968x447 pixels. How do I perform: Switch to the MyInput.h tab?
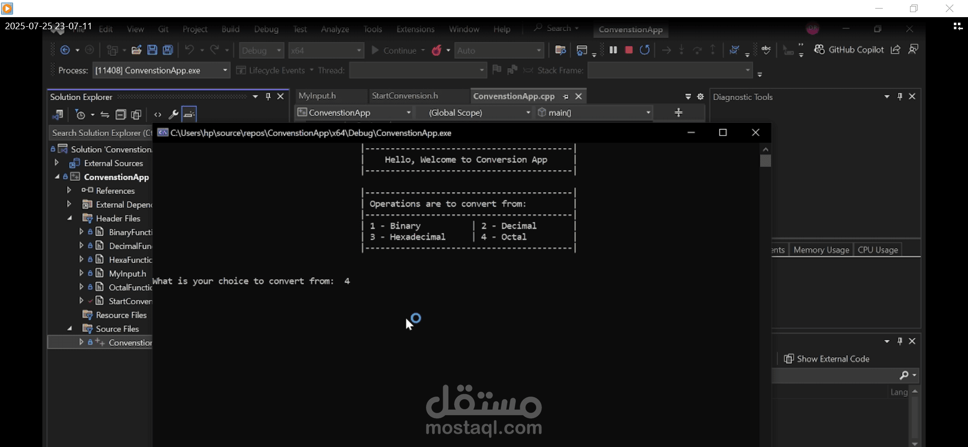pos(317,96)
